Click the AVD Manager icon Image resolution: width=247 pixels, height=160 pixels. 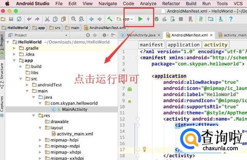click(x=191, y=19)
